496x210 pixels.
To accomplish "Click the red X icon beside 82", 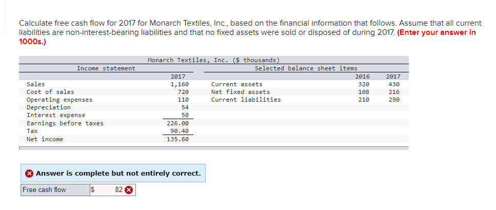I will coord(128,190).
